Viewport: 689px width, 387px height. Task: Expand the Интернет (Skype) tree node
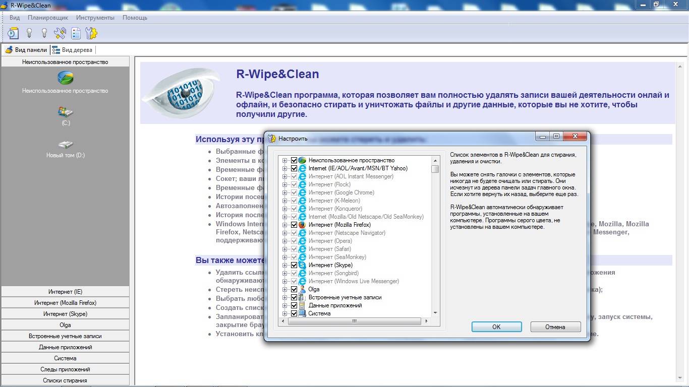(285, 265)
